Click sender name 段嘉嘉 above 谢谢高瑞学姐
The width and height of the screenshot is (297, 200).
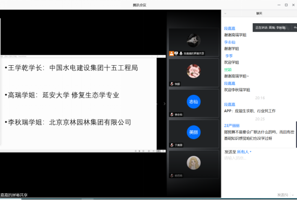[229, 29]
